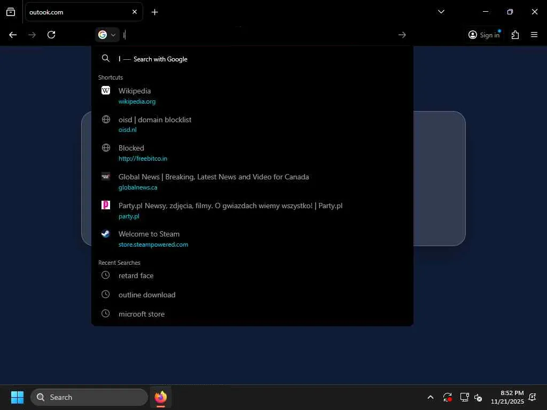The height and width of the screenshot is (410, 547).
Task: Click clock icon beside outline download
Action: 105,294
